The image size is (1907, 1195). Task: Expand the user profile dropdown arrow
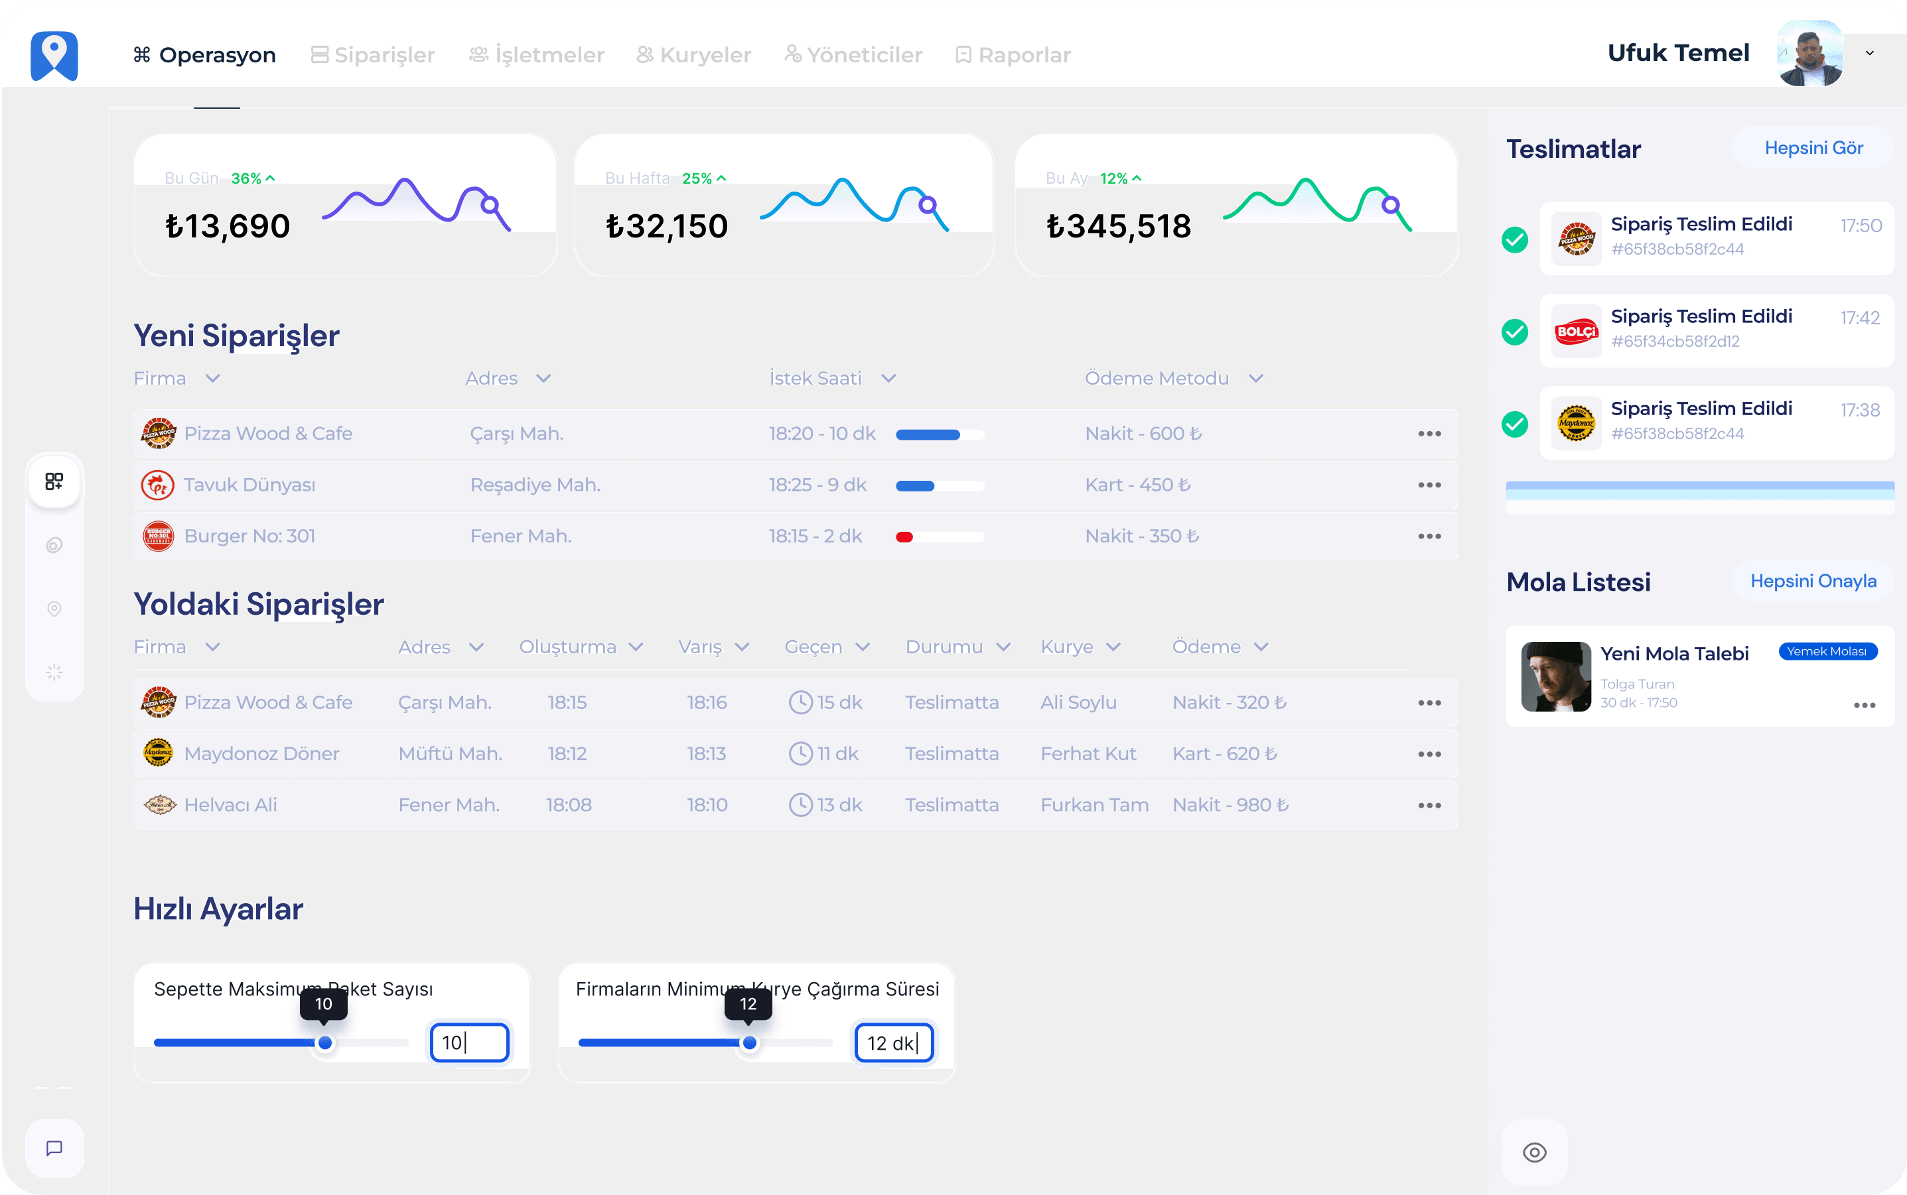[1869, 54]
